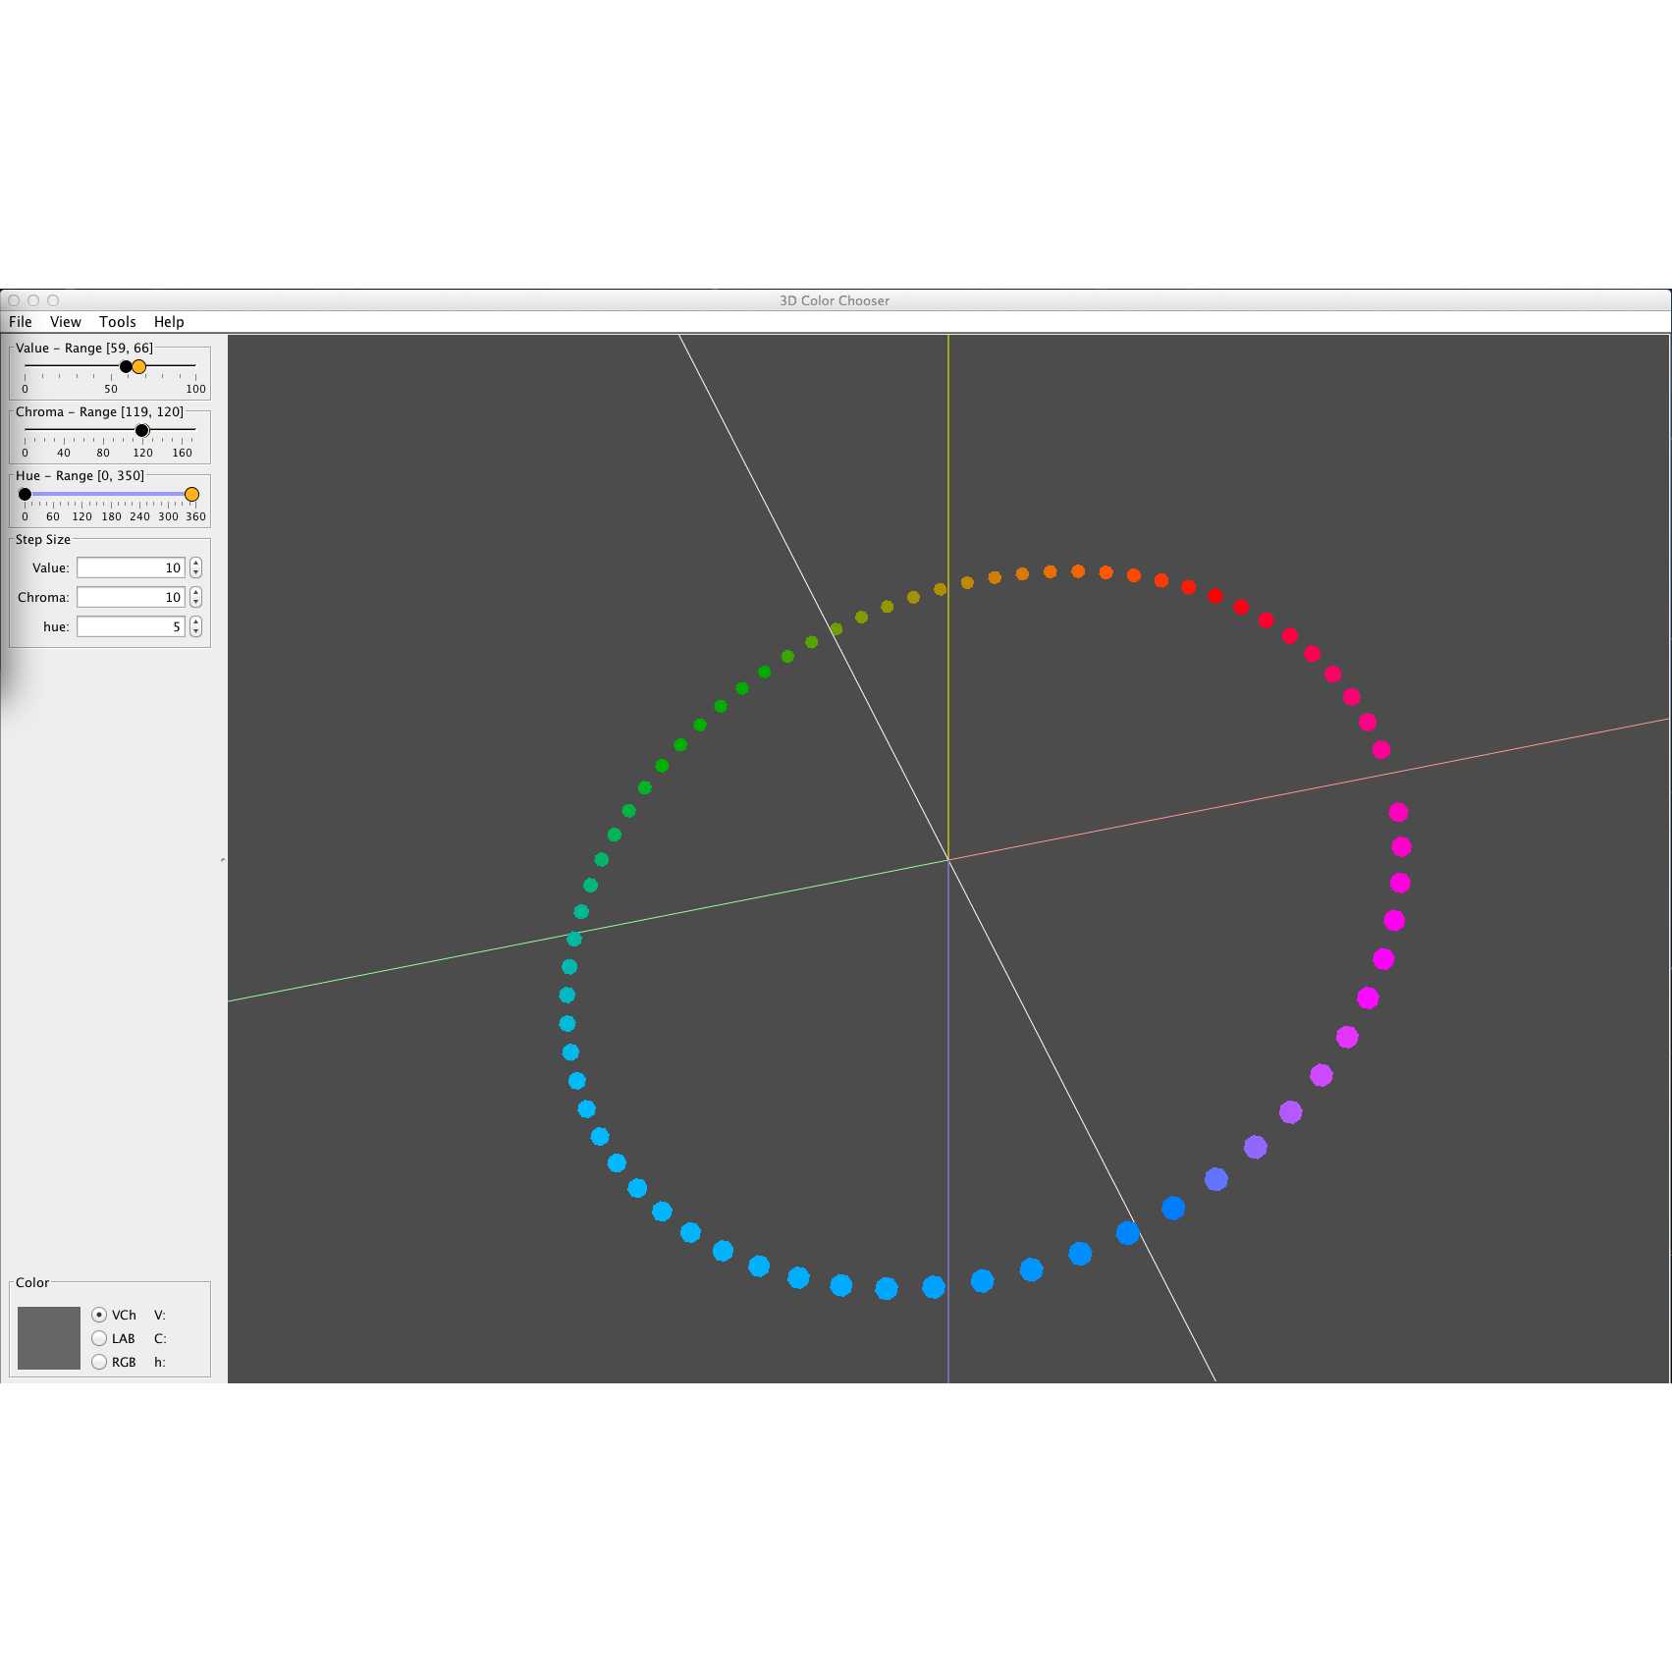Click the gray selected color swatch

click(x=49, y=1337)
